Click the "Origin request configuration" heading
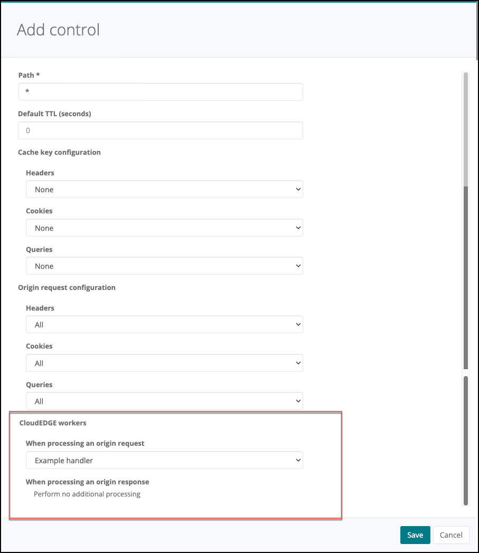The image size is (479, 553). click(67, 287)
